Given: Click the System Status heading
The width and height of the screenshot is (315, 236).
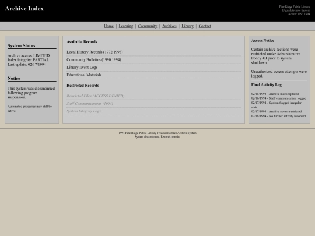Looking at the screenshot, I should point(22,45).
